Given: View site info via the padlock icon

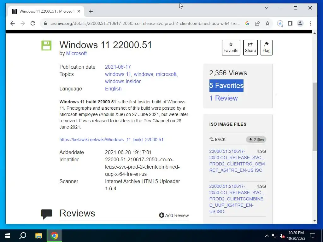Looking at the screenshot, I should pyautogui.click(x=45, y=23).
